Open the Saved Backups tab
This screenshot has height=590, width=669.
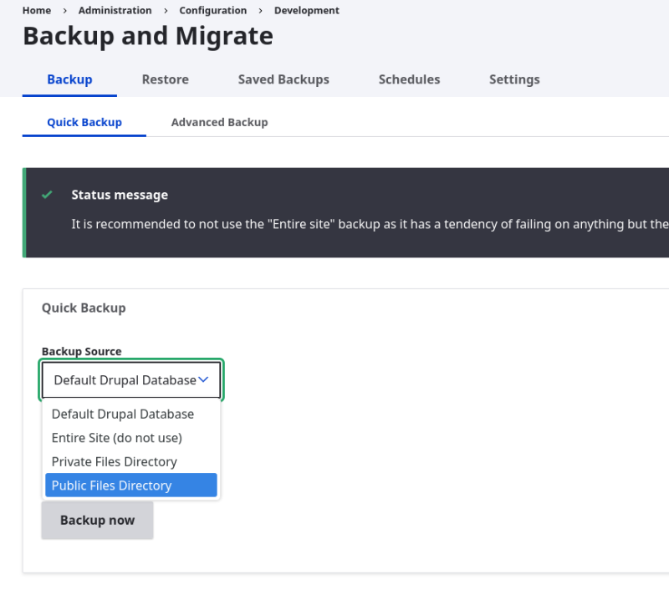pyautogui.click(x=283, y=79)
